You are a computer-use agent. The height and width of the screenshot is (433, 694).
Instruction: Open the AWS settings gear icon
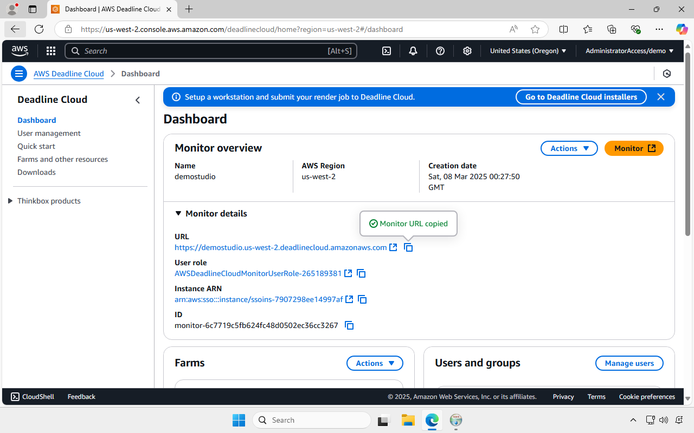click(x=467, y=50)
